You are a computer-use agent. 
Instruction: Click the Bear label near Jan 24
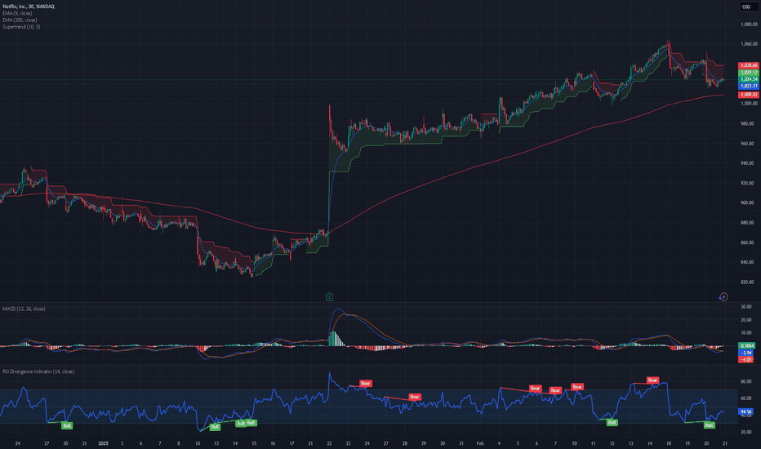[366, 384]
